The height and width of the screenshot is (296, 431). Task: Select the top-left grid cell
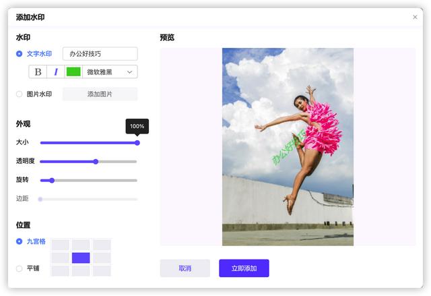[x=61, y=245]
